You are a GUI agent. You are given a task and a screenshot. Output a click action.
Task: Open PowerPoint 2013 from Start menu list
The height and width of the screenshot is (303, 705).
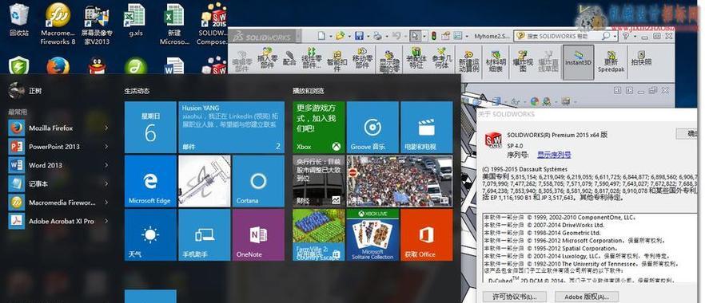tap(58, 146)
